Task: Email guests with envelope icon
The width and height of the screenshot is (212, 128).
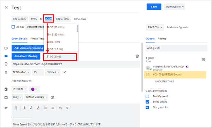Action: coord(203,60)
